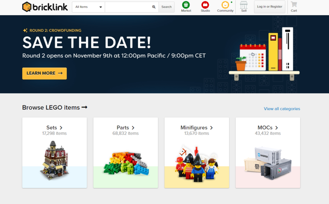Open the shopping Cart icon
Image resolution: width=329 pixels, height=204 pixels.
(294, 4)
